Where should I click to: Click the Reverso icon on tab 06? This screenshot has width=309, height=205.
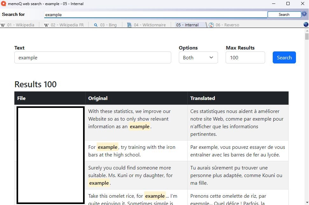tap(211, 25)
